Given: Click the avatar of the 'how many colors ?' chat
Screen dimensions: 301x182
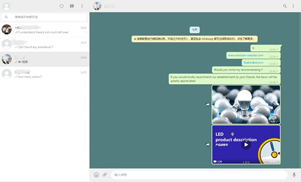Looking at the screenshot, I should click(x=7, y=74).
